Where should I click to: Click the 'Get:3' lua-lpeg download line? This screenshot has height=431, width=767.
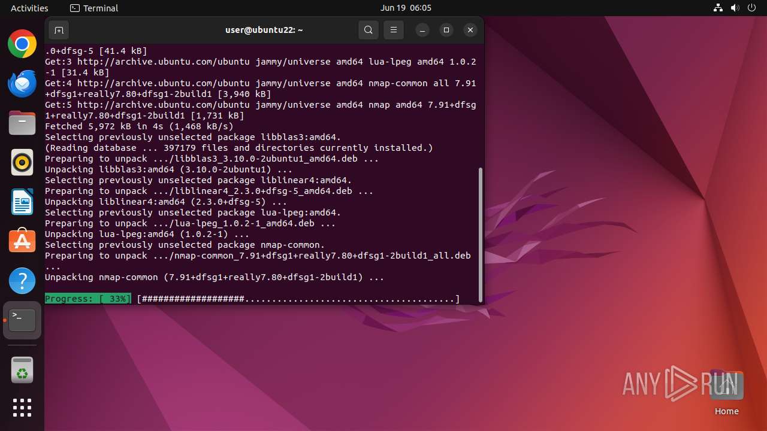[x=261, y=67]
